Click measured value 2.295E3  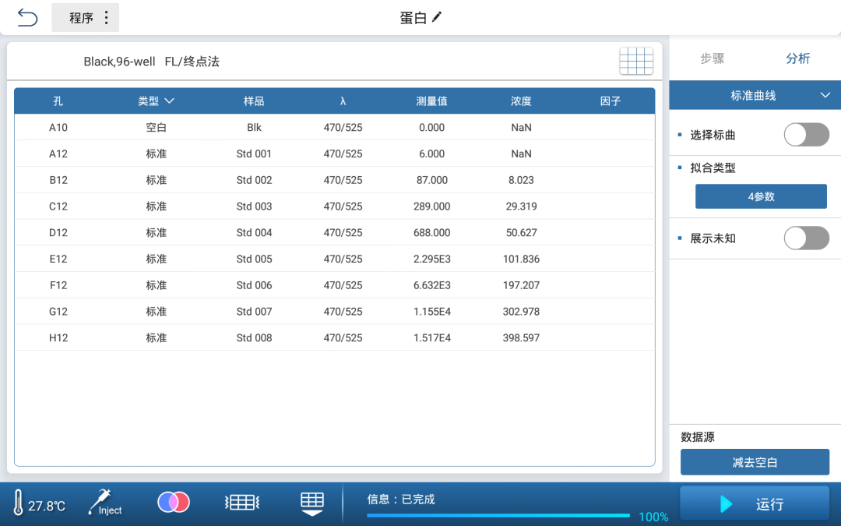(431, 259)
